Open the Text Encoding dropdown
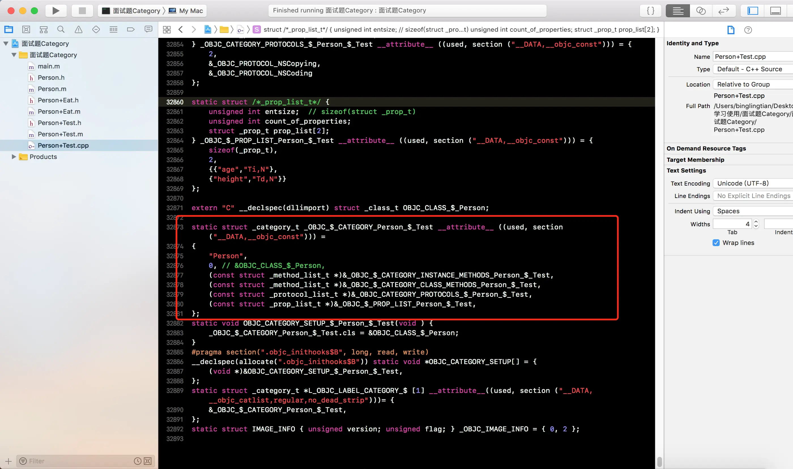Screen dimensions: 793x469 (753, 183)
